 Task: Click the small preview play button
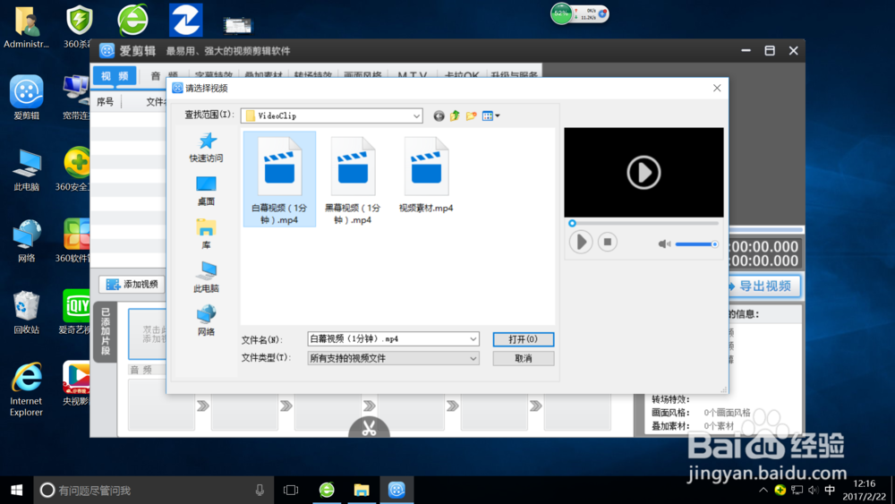click(581, 242)
